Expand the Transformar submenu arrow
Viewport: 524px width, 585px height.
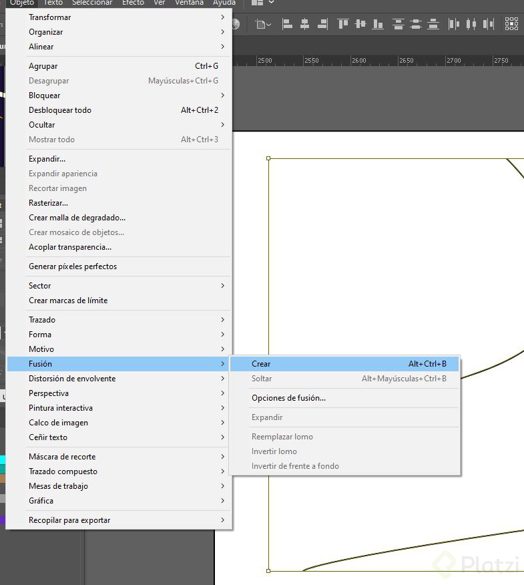(223, 17)
